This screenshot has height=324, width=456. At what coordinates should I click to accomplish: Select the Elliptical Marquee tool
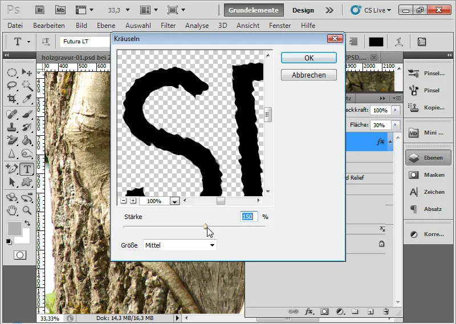[x=11, y=72]
